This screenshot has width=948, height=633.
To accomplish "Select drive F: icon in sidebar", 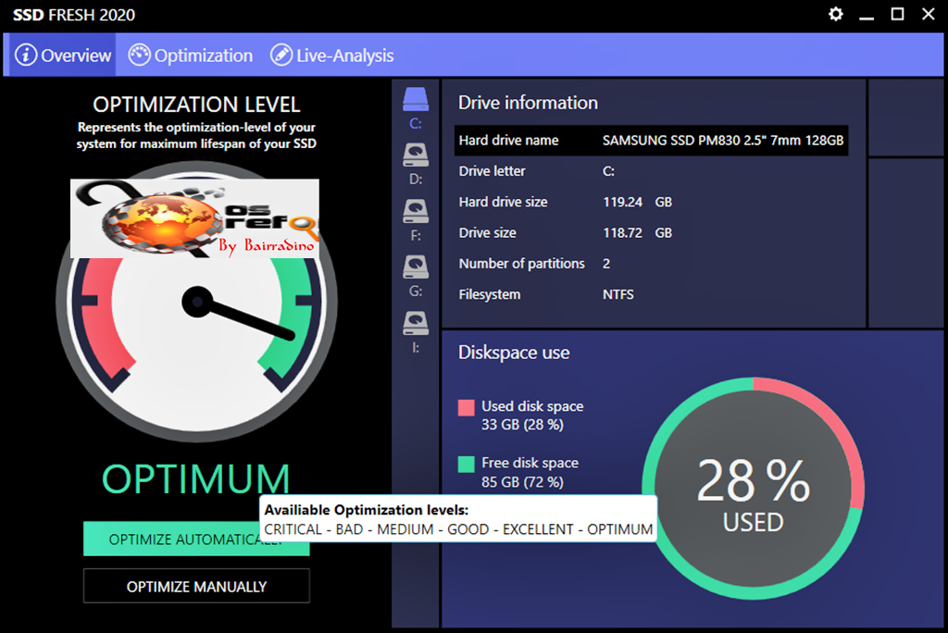I will (x=416, y=211).
